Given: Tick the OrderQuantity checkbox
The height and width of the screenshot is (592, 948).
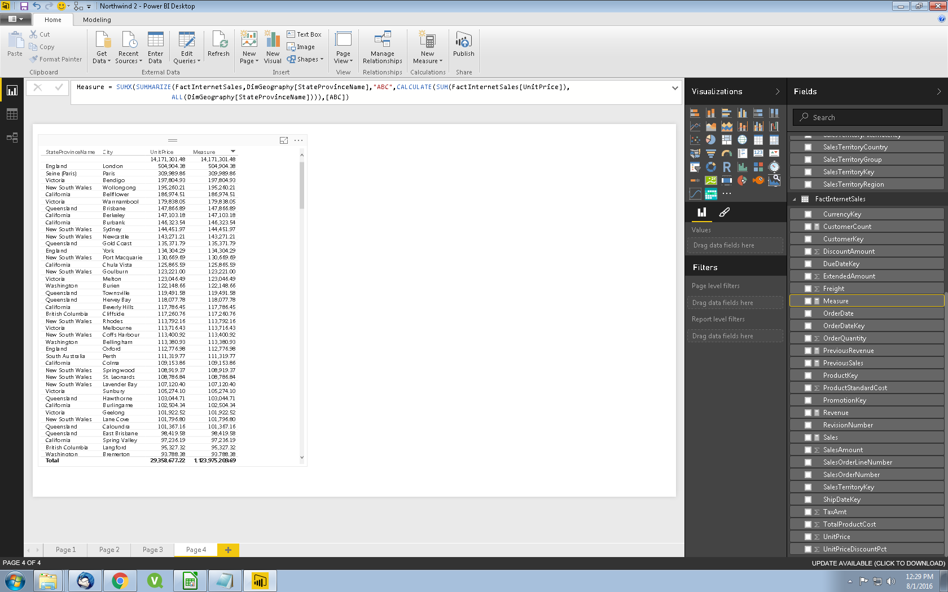Looking at the screenshot, I should [x=808, y=338].
